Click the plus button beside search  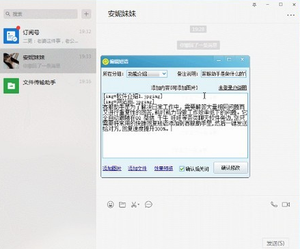click(86, 14)
